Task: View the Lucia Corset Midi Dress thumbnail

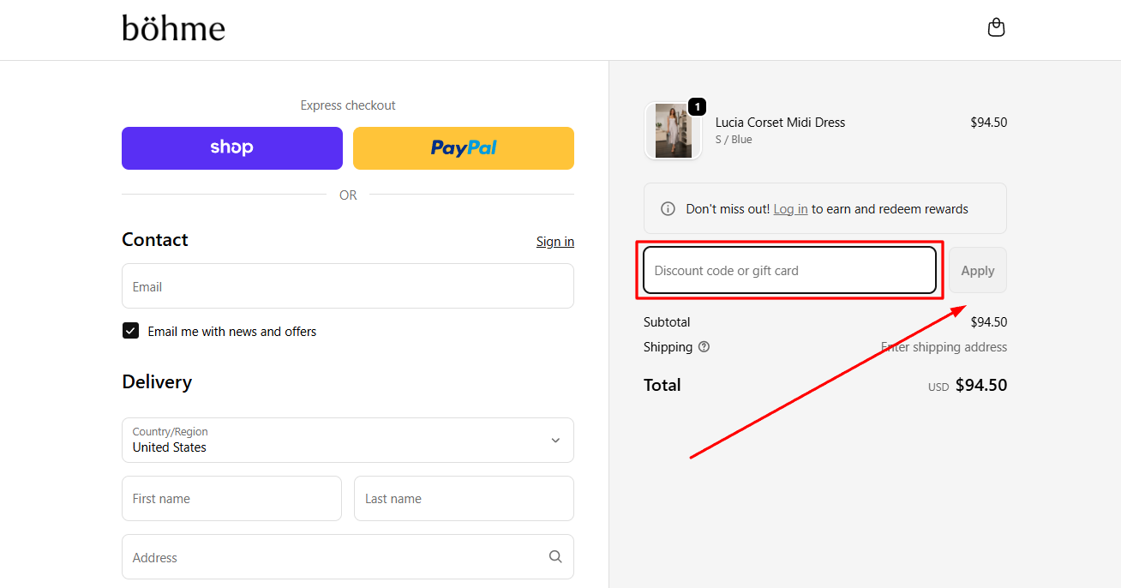Action: tap(673, 130)
